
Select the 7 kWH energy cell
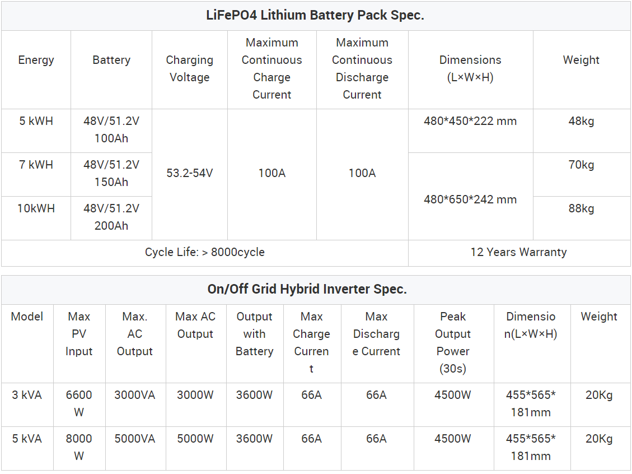coord(36,174)
